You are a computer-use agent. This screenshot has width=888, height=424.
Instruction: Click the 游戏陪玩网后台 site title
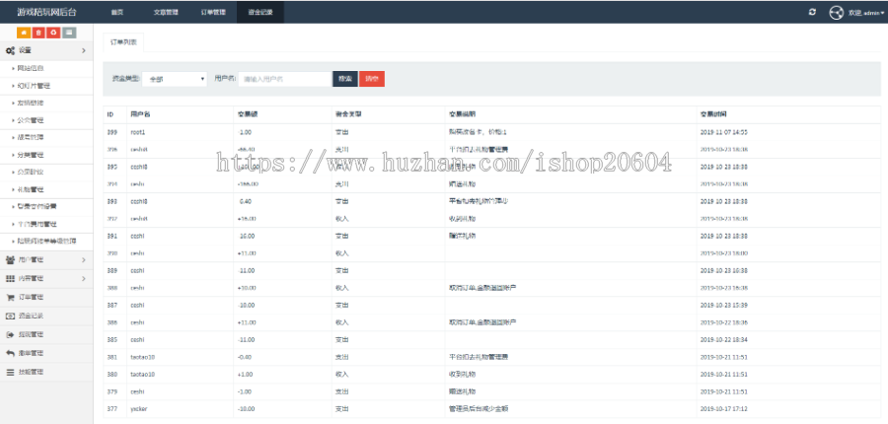point(46,12)
